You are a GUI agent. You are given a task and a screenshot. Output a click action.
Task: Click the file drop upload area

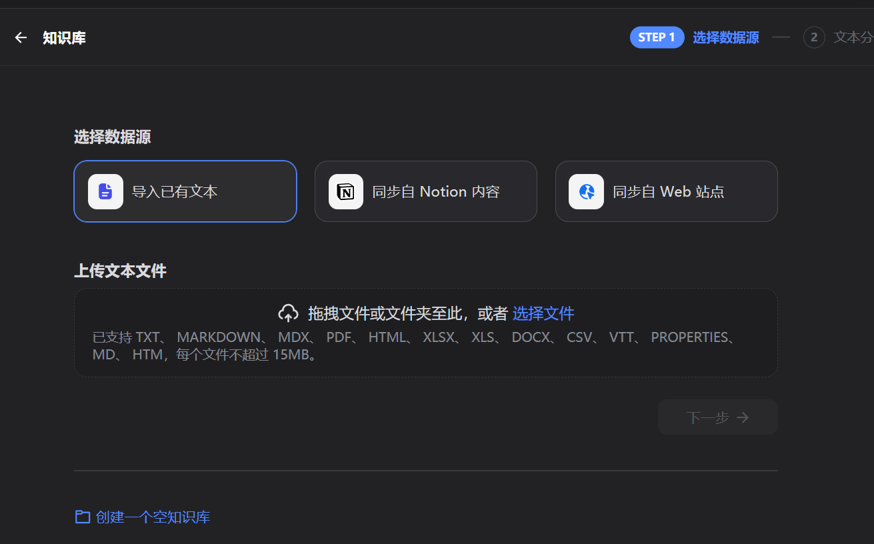pyautogui.click(x=426, y=333)
